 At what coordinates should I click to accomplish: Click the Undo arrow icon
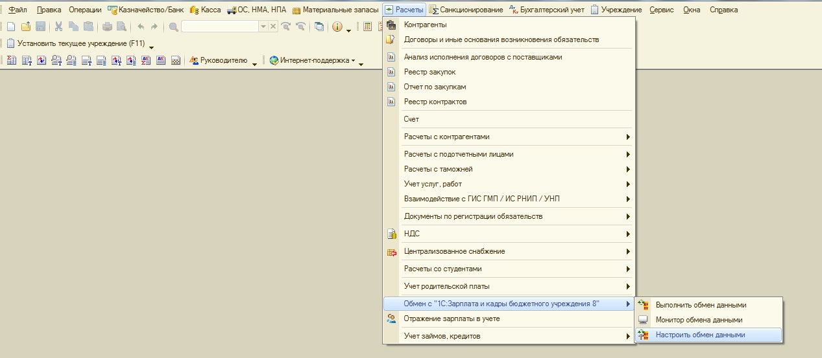pyautogui.click(x=141, y=27)
